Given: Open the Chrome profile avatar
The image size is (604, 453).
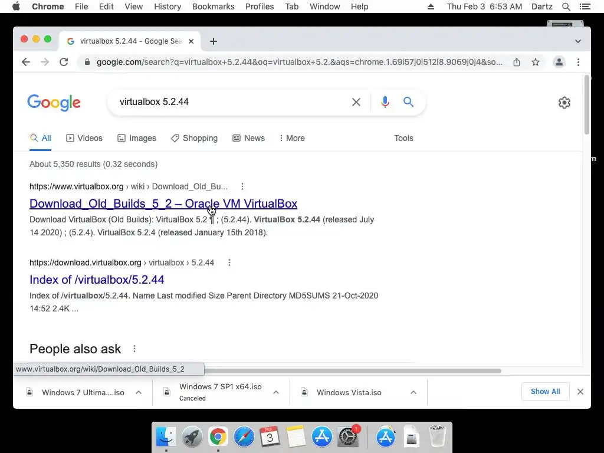Looking at the screenshot, I should click(559, 62).
